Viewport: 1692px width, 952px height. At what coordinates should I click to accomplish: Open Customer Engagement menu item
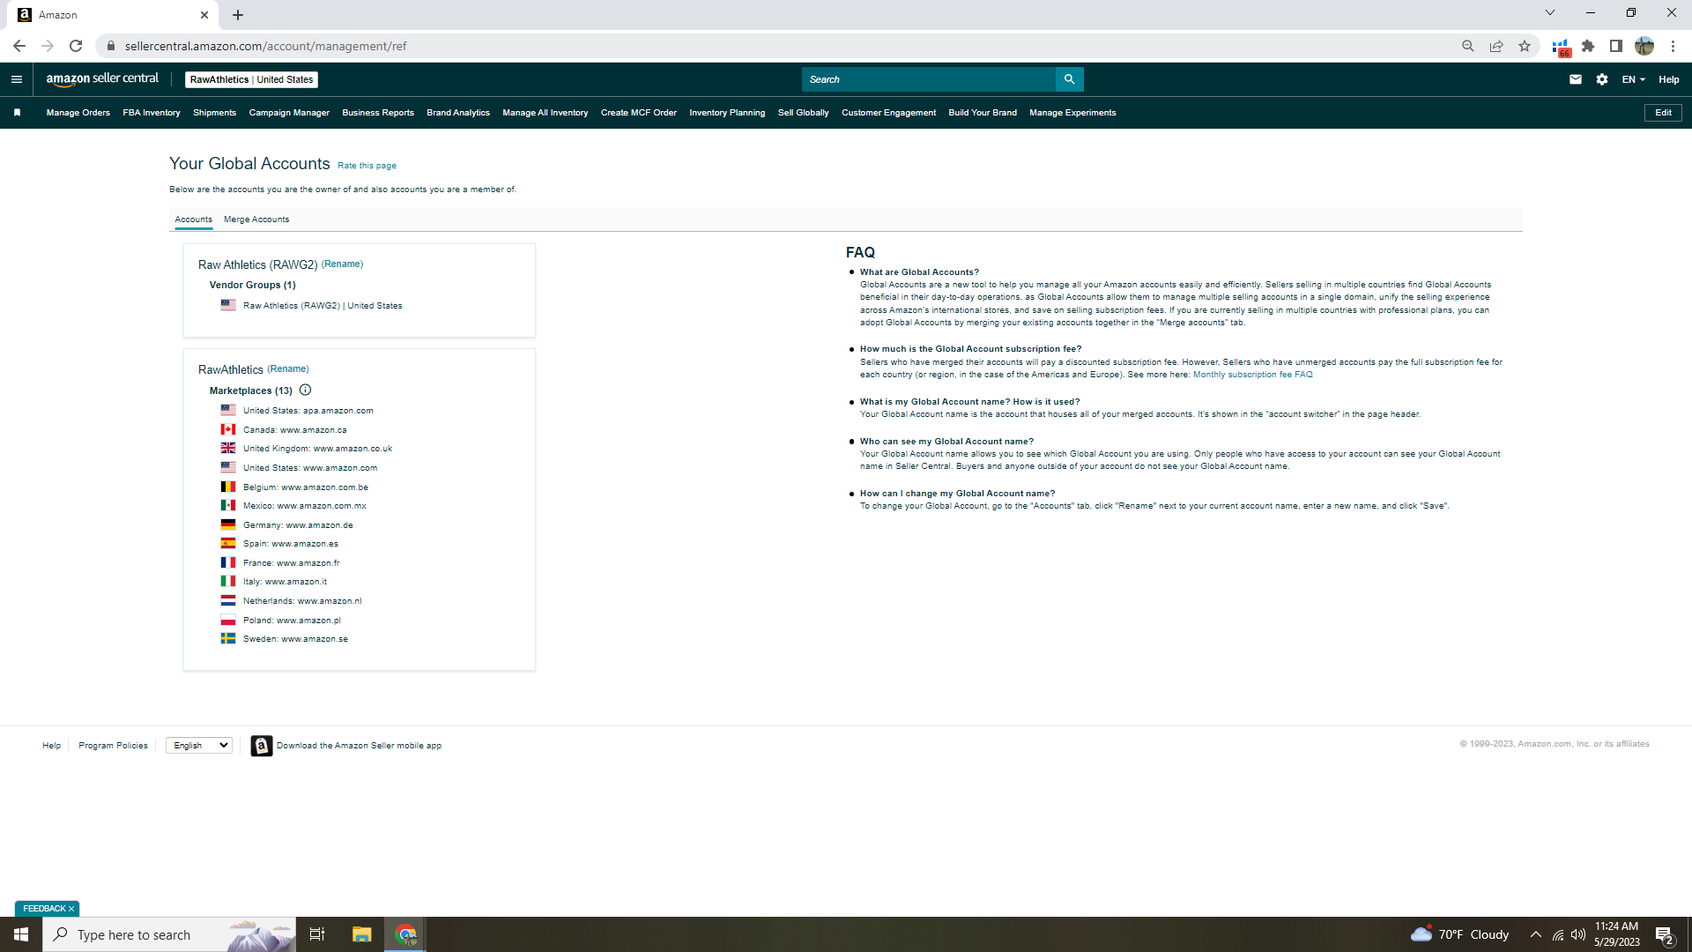888,113
